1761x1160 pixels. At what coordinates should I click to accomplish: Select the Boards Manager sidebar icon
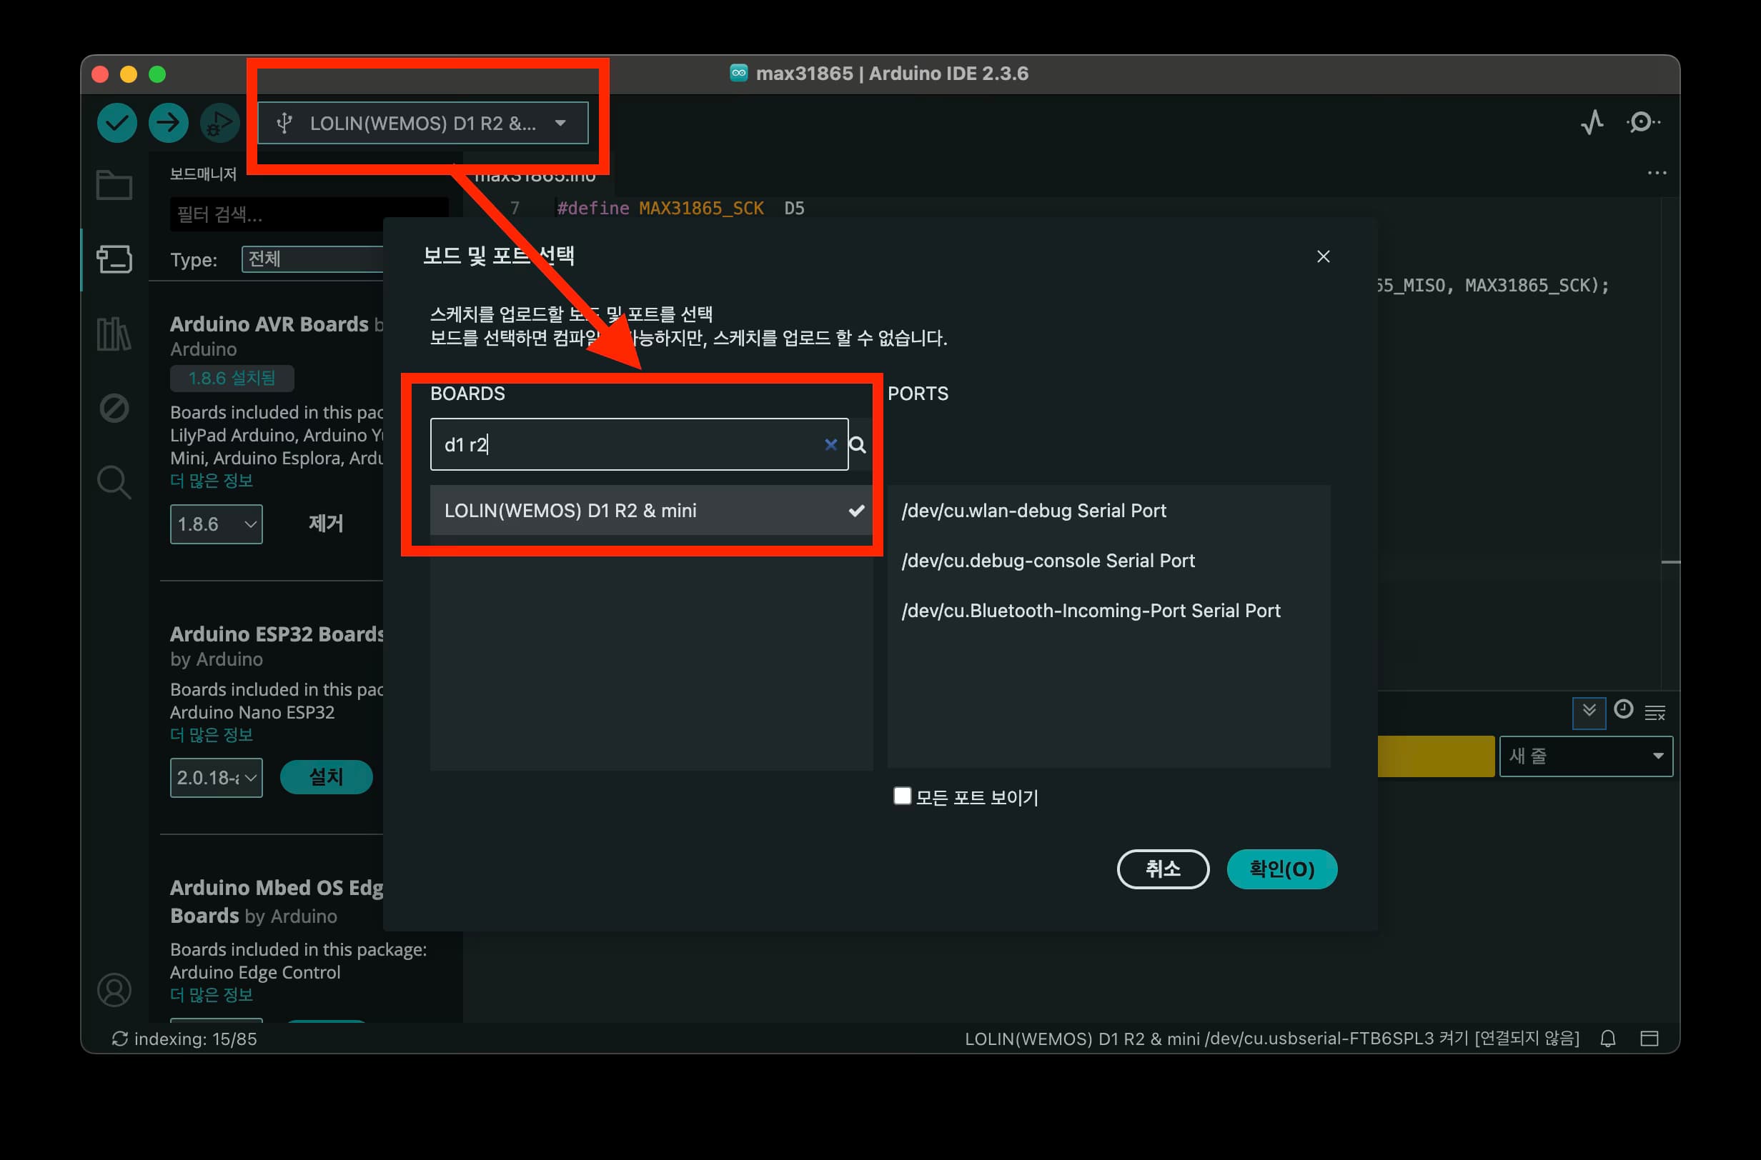pyautogui.click(x=114, y=259)
